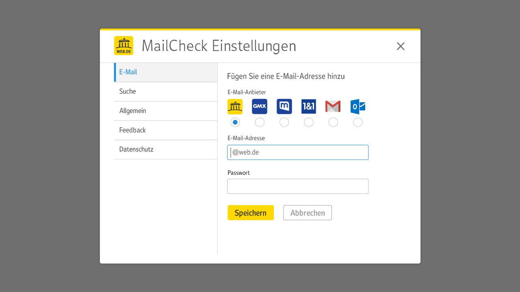520x292 pixels.
Task: Open the Feedback tab
Action: (x=166, y=130)
